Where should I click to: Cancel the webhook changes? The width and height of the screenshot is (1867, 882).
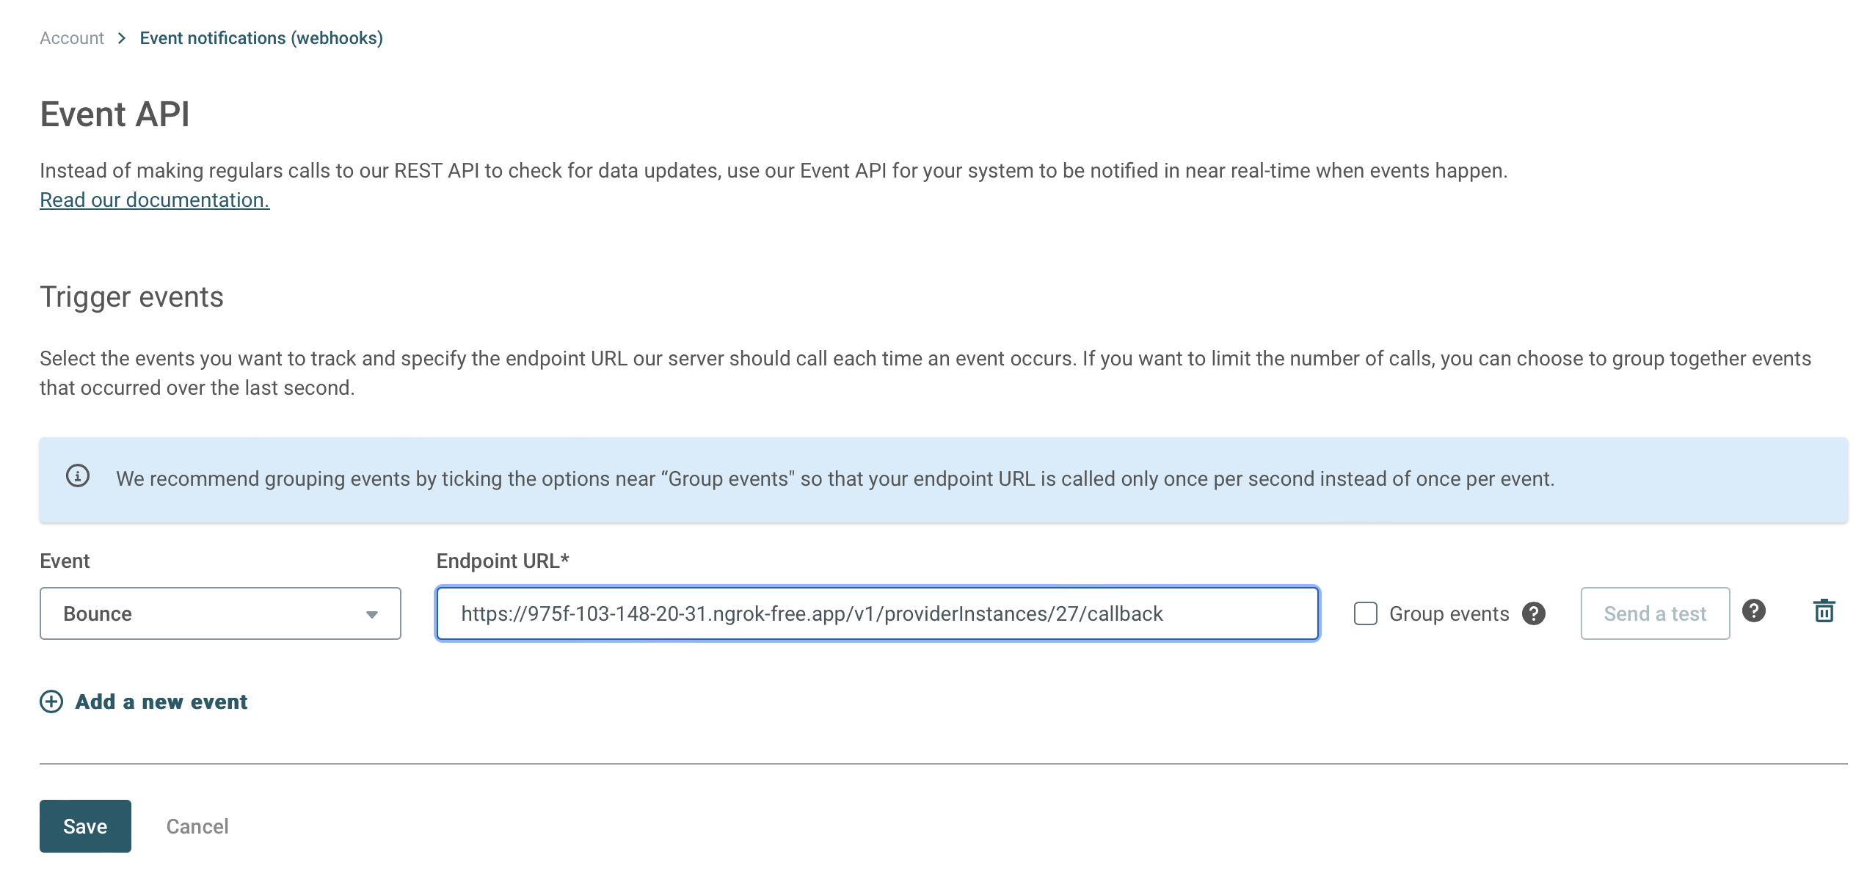(197, 826)
